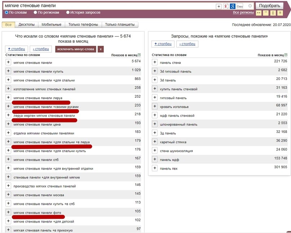Add 'панель пвх' with its plus icon
This screenshot has width=291, height=233.
point(155,168)
